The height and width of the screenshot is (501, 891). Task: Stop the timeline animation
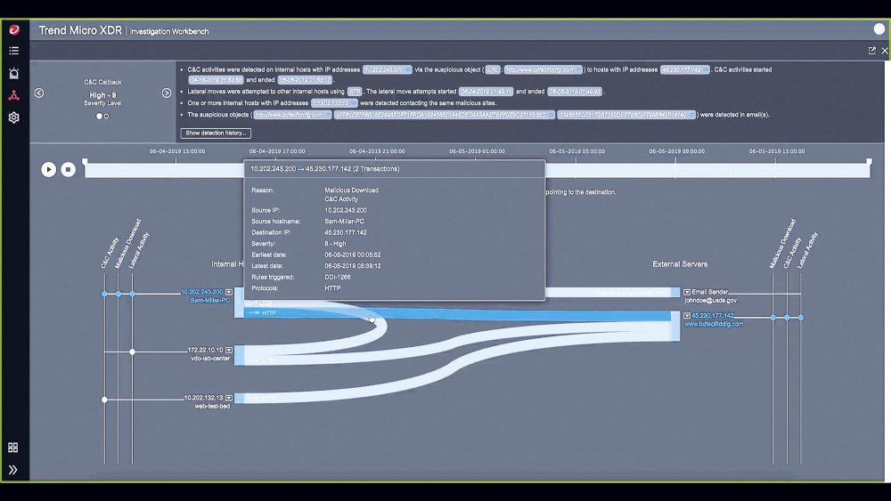(x=69, y=169)
